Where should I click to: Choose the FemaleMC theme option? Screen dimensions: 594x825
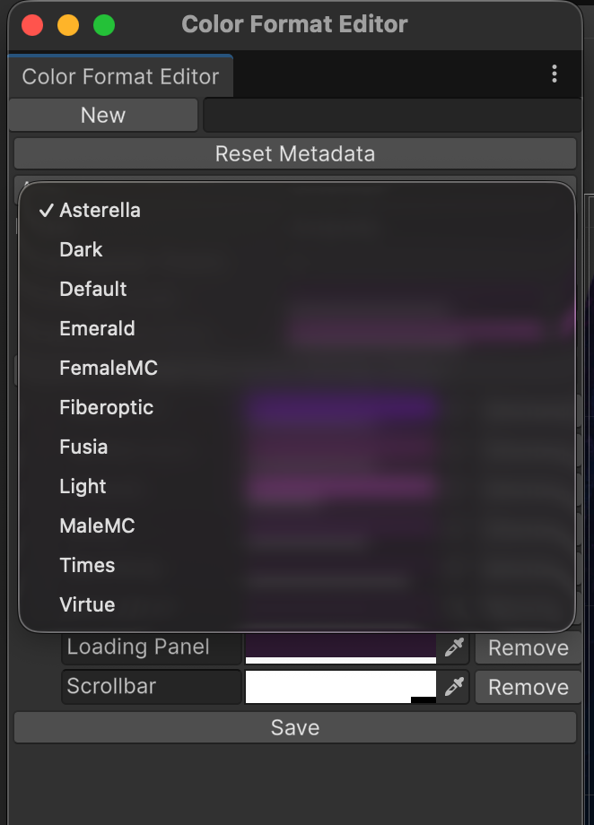pos(109,369)
